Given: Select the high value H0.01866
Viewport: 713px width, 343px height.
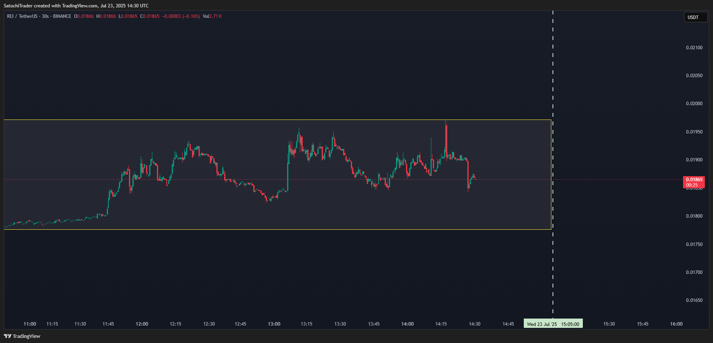Looking at the screenshot, I should point(106,16).
